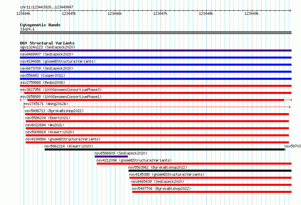The image size is (301, 205).
Task: Open nsv4194884 (gnomADStructuralVariants) label
Action: 63,139
